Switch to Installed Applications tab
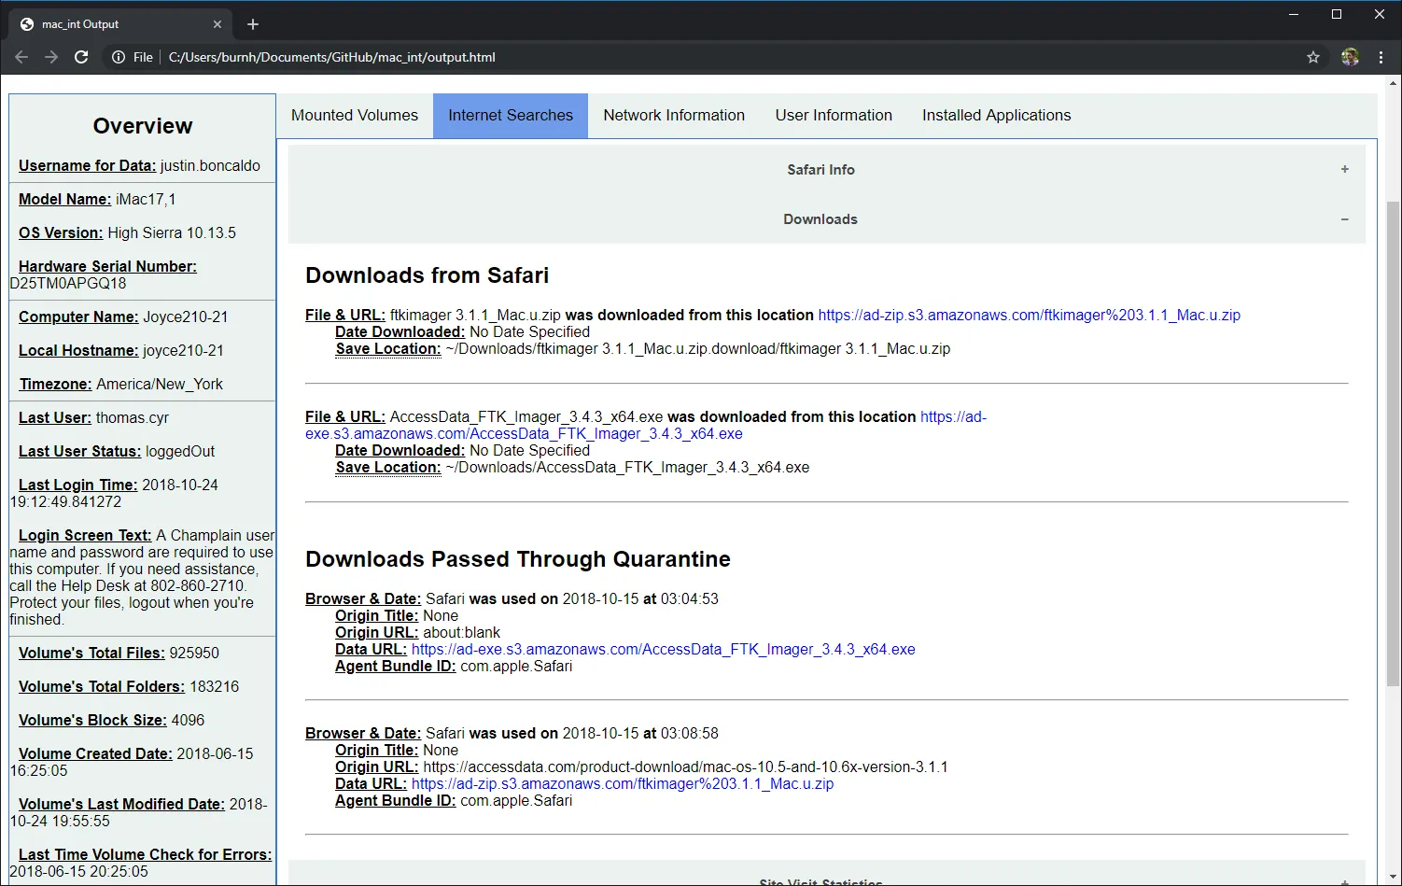Viewport: 1402px width, 886px height. coord(997,116)
